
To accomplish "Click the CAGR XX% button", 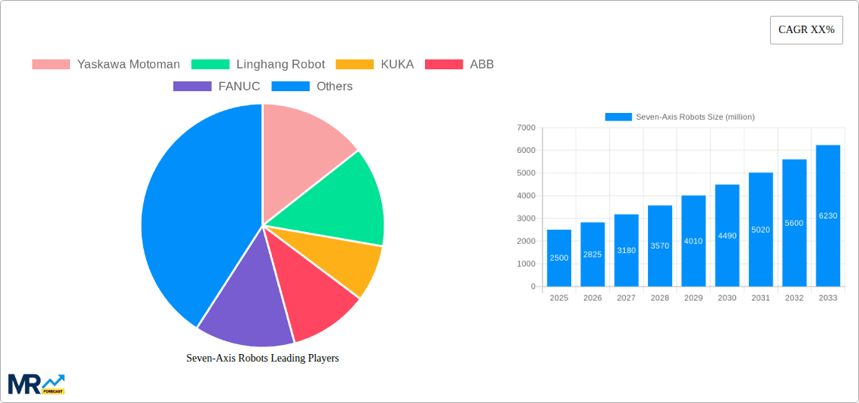I will [806, 29].
